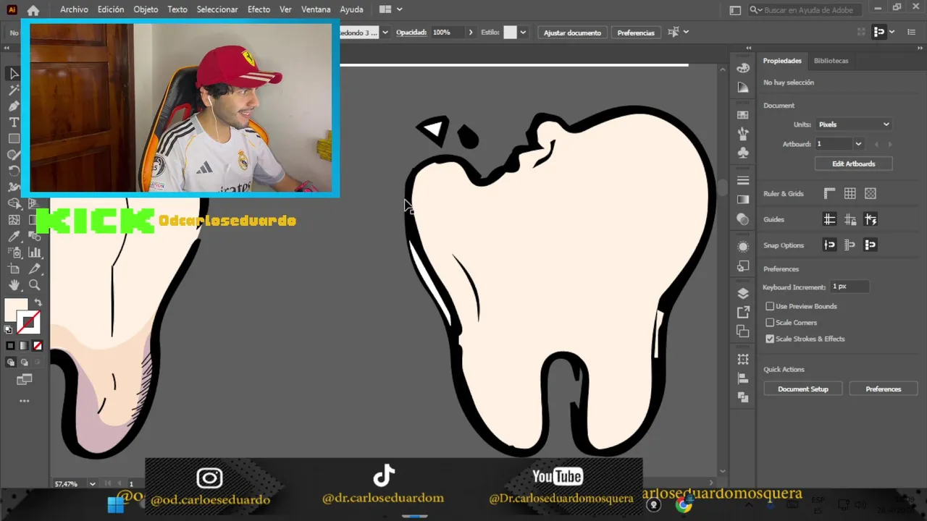Uncheck Scale Strokes & Effects
927x521 pixels.
(x=770, y=339)
